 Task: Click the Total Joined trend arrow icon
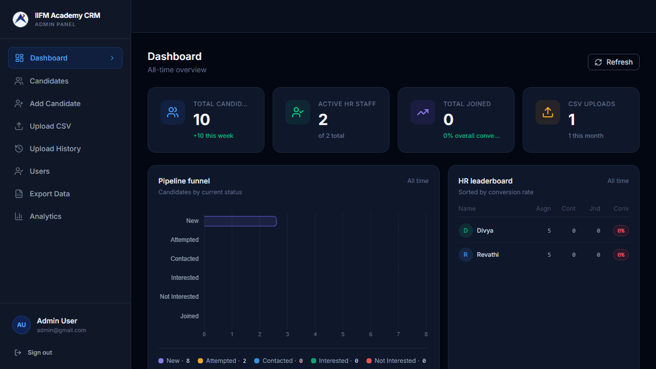click(x=423, y=112)
